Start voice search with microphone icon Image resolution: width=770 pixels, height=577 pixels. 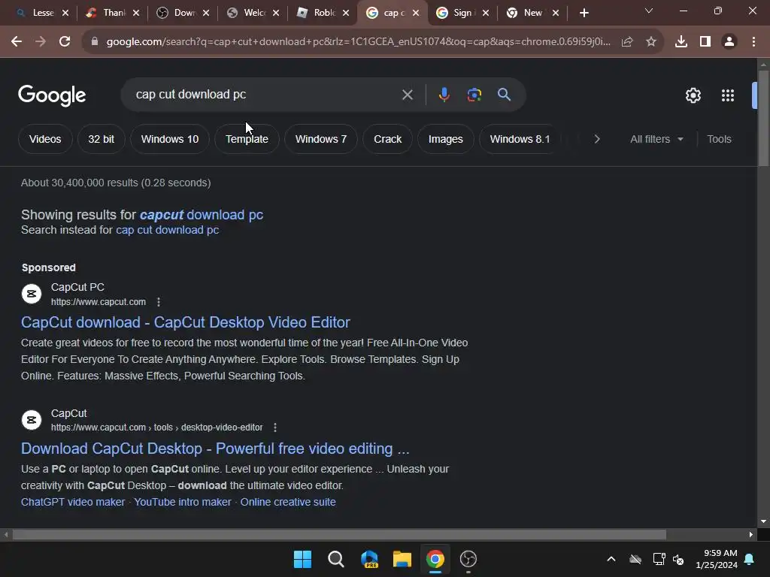pos(444,95)
